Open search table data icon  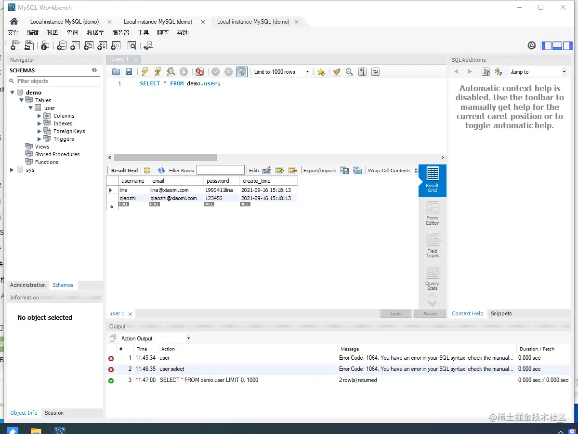point(132,45)
